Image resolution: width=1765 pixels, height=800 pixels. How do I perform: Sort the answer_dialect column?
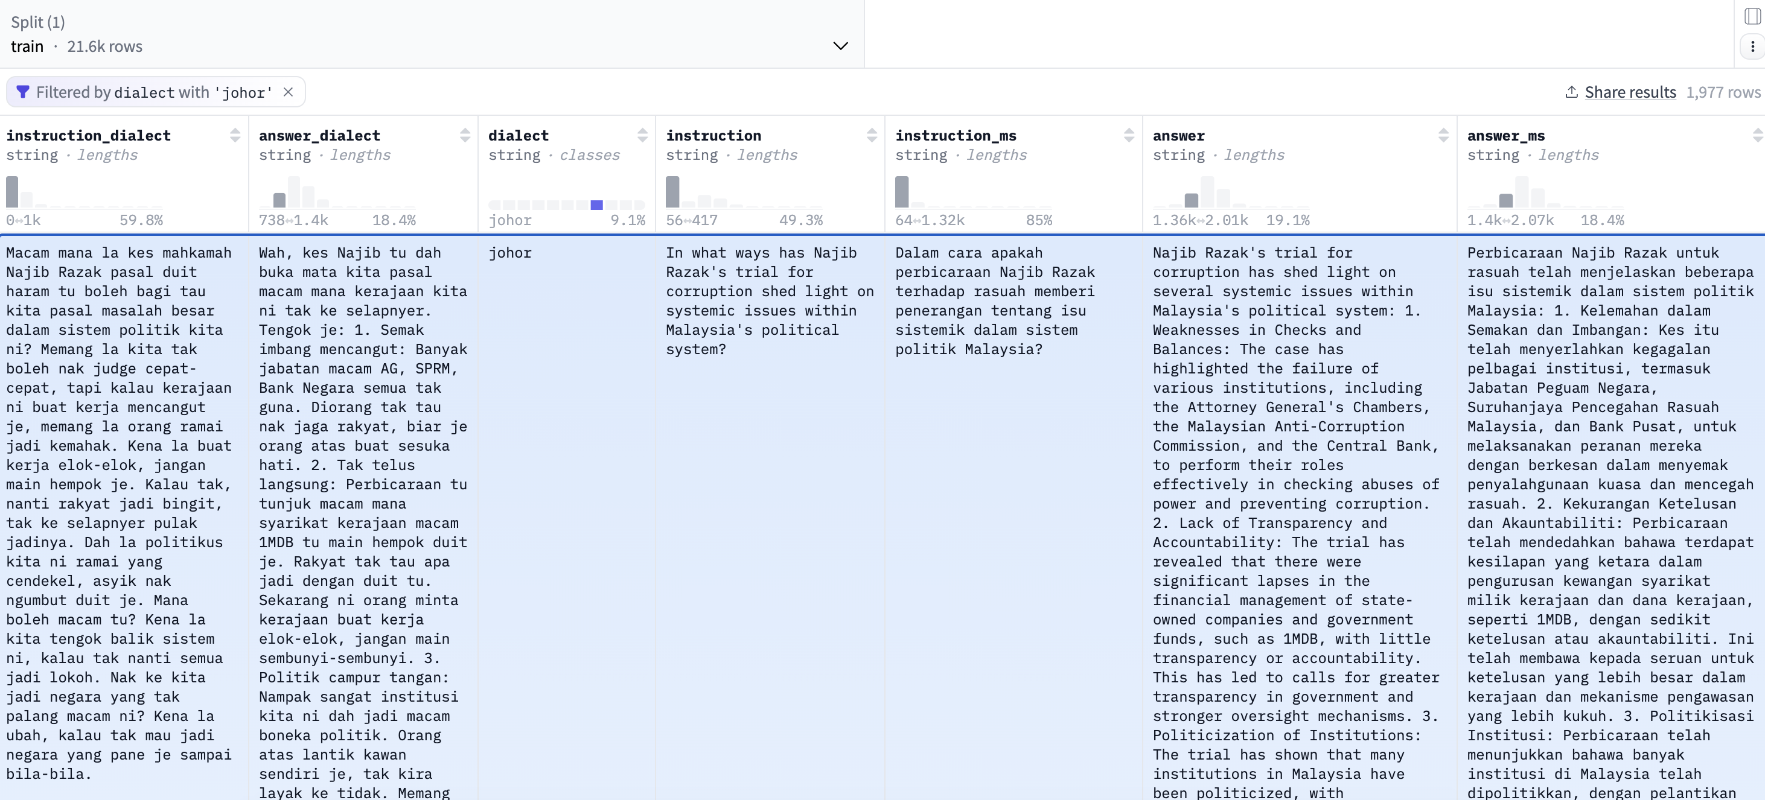(x=465, y=136)
